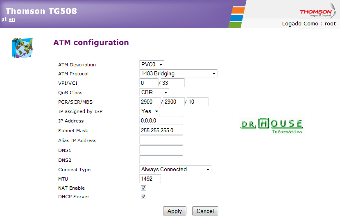Click the ATM Description label
This screenshot has height=222, width=340.
point(77,65)
